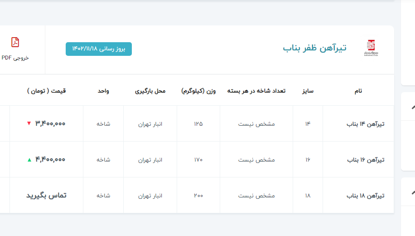Collapse the upper sidebar panel chevron
This screenshot has width=415, height=236.
pyautogui.click(x=413, y=107)
